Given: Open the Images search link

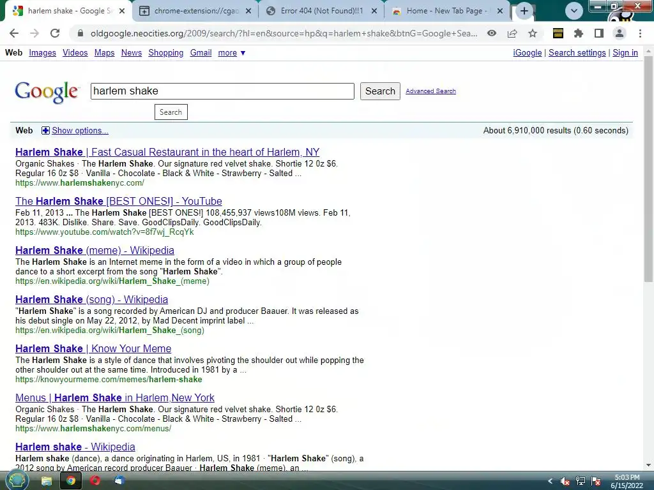Looking at the screenshot, I should [x=43, y=52].
